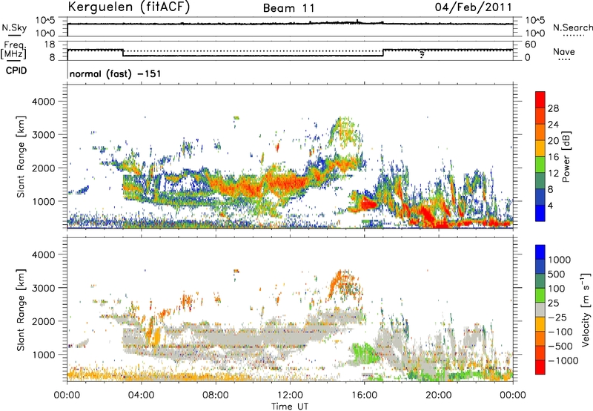Click the "20:00" time axis tick label

click(438, 395)
